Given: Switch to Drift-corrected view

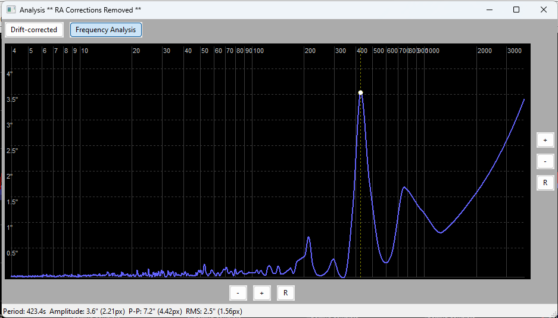Looking at the screenshot, I should click(x=34, y=30).
